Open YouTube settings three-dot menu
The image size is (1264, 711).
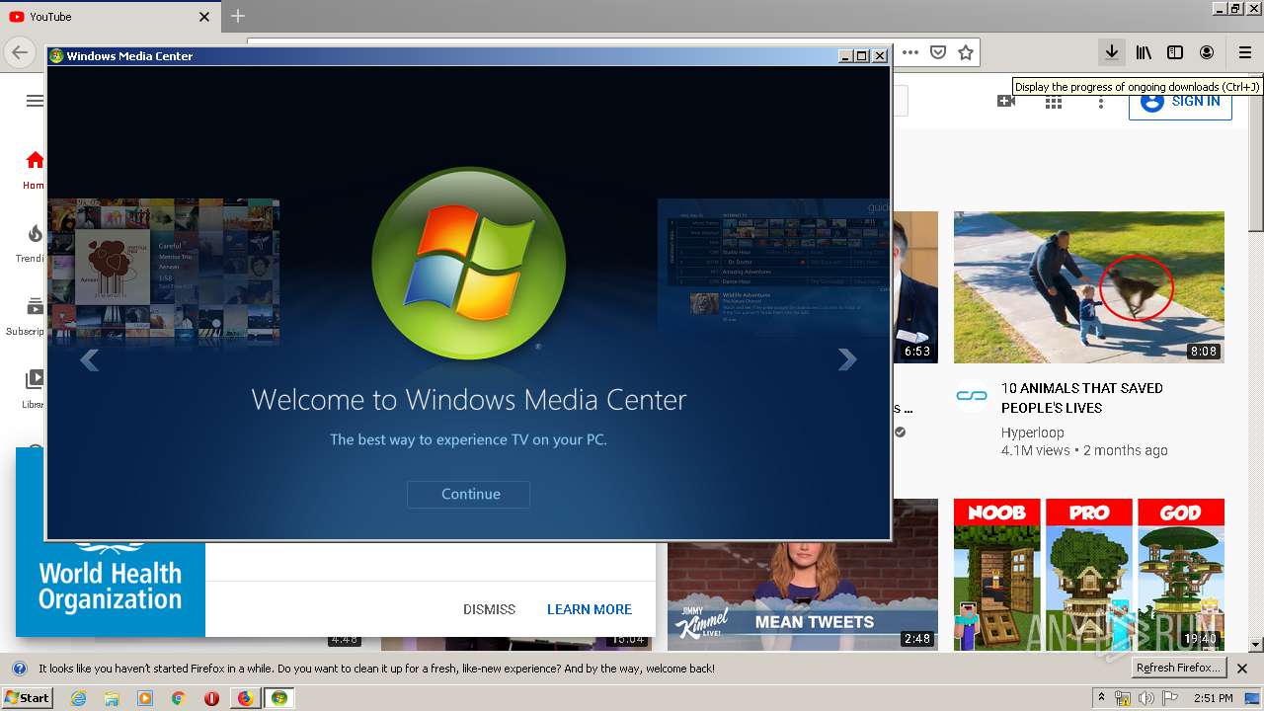(1101, 101)
